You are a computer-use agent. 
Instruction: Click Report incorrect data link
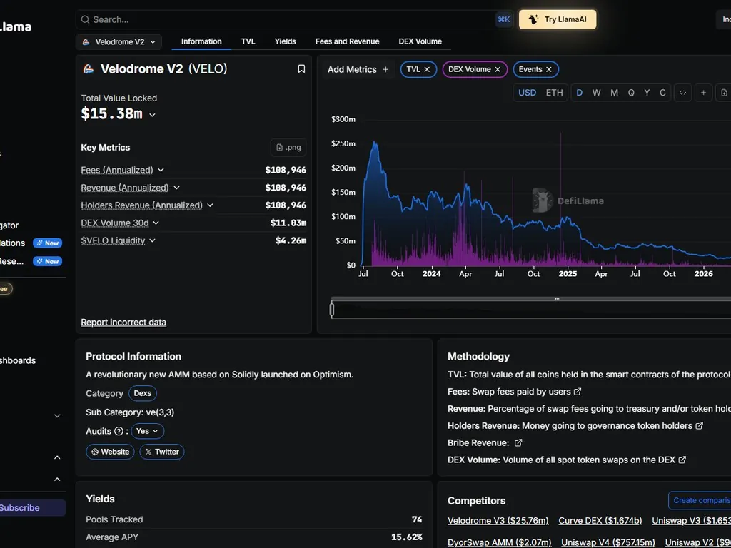[x=123, y=323]
